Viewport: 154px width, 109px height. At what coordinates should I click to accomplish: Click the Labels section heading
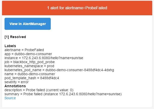(x=10, y=46)
